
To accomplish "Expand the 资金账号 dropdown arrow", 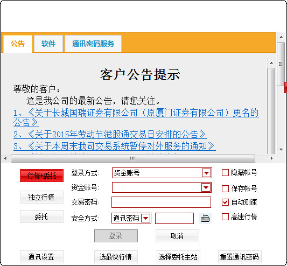I will pos(206,187).
